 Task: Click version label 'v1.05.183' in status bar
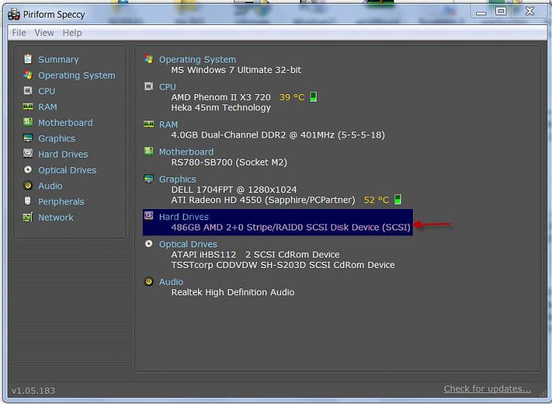tap(33, 391)
